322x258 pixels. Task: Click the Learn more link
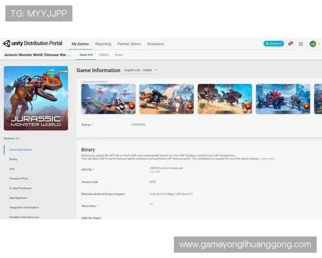pos(267,159)
